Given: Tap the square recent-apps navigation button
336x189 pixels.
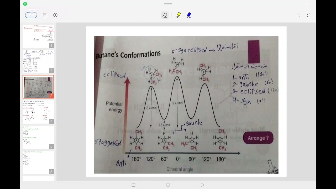Looking at the screenshot, I should point(133,185).
